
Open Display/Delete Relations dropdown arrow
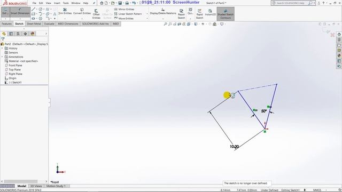pyautogui.click(x=163, y=19)
